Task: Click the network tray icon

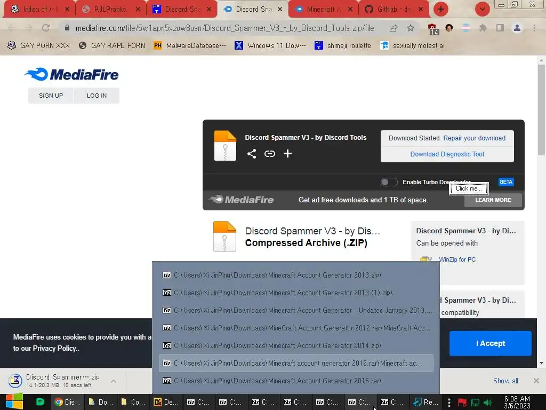Action: click(x=475, y=403)
